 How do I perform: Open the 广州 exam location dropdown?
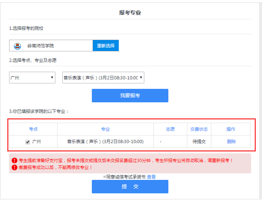(32, 78)
